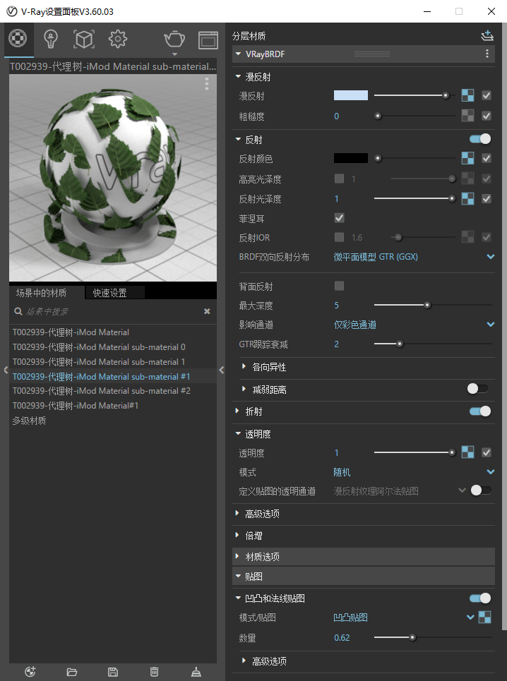Click the add new material icon

tap(30, 672)
